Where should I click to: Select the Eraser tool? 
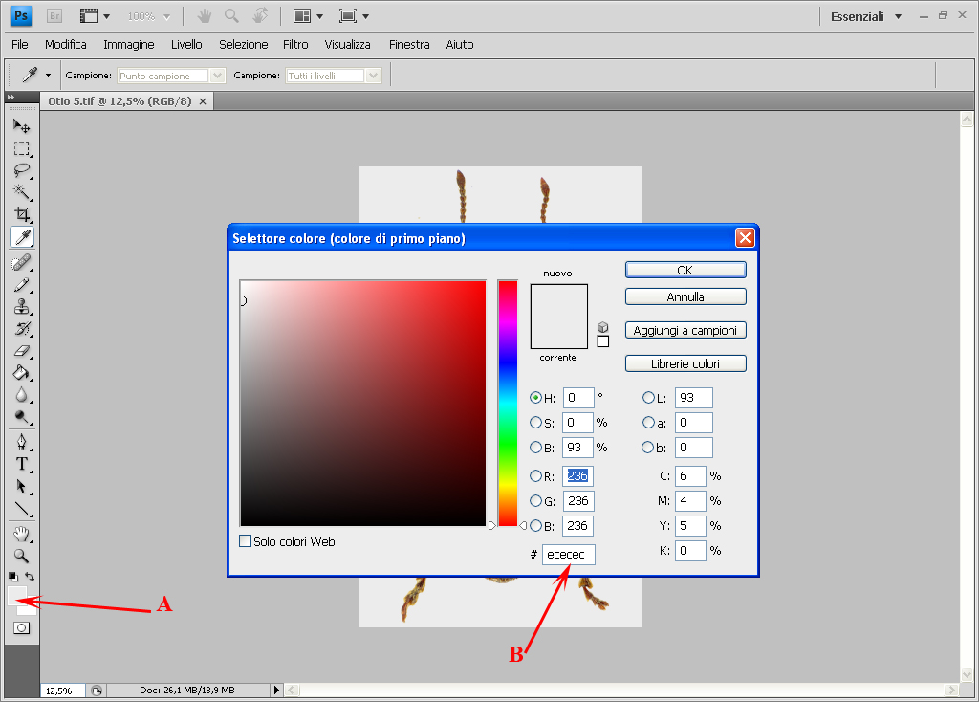pyautogui.click(x=21, y=351)
